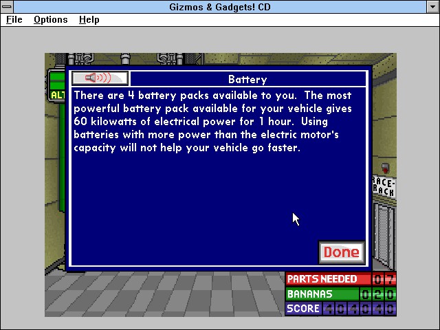Play the narration with the speaker icon
The image size is (440, 330).
pyautogui.click(x=100, y=78)
